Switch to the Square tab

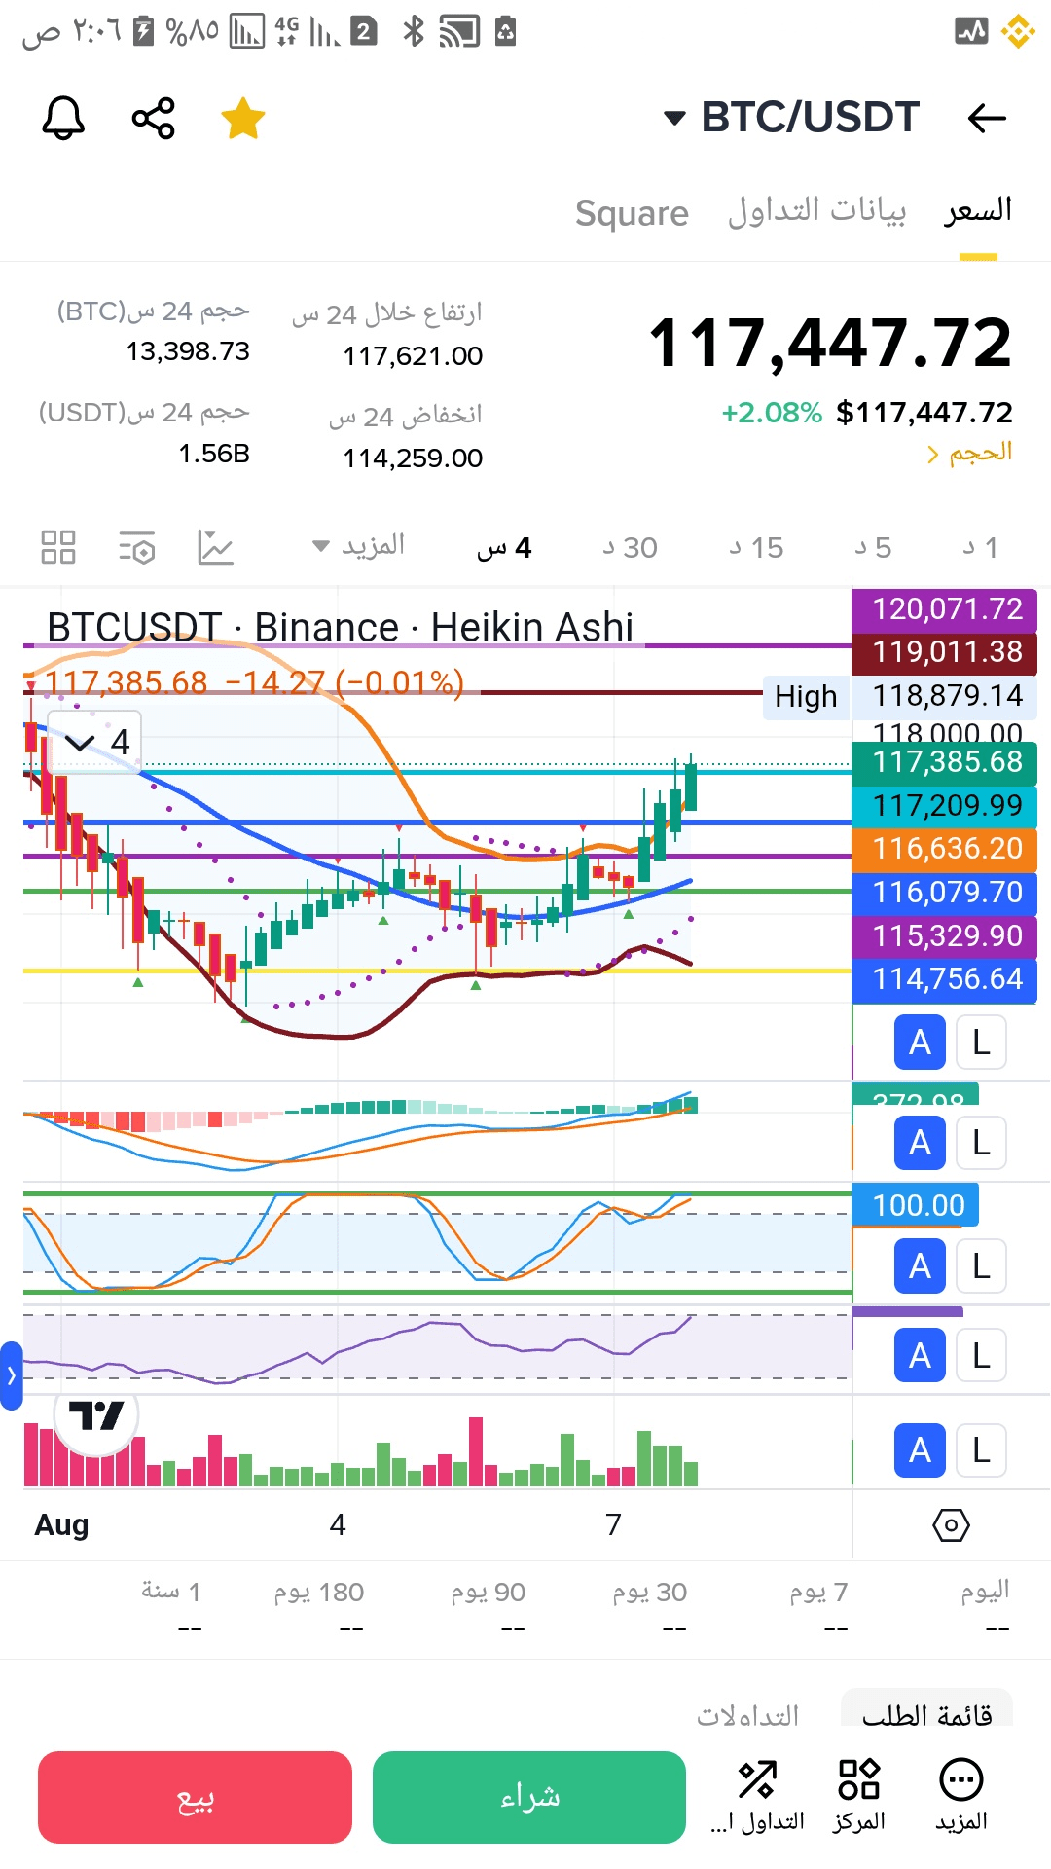coord(632,212)
